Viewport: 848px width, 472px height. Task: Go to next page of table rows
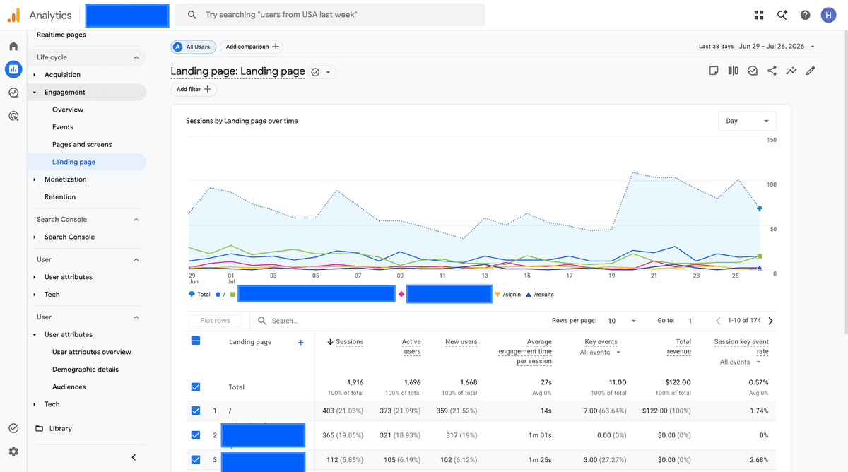pos(770,321)
